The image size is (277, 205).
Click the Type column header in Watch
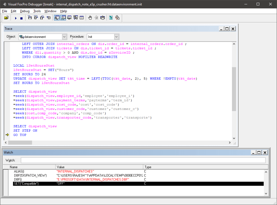click(x=206, y=167)
